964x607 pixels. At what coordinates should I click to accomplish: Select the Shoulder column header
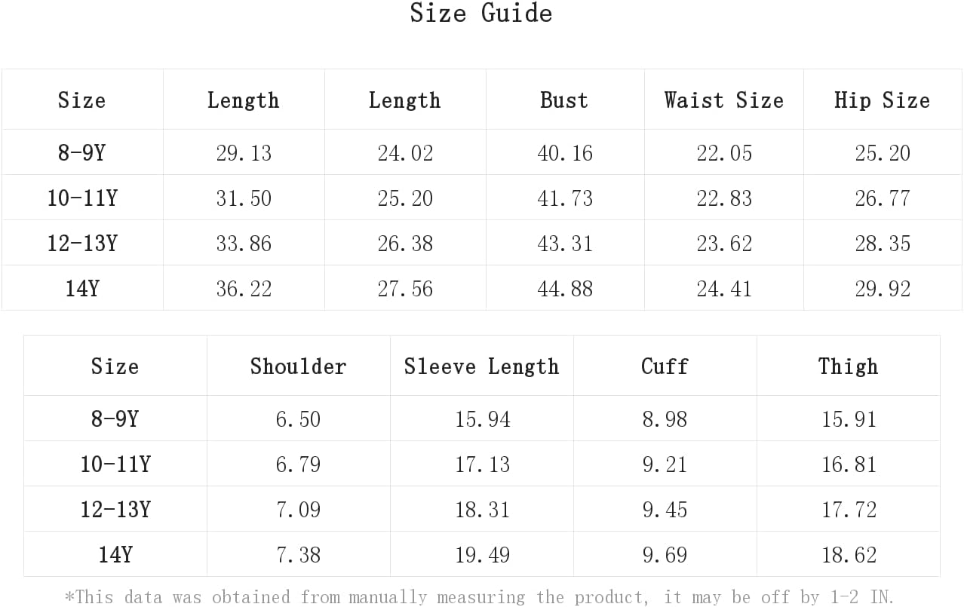[x=299, y=366]
